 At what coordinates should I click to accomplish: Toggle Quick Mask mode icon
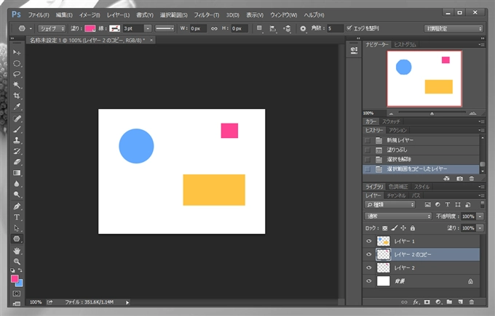[x=17, y=293]
